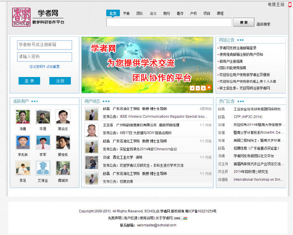Screen dimensions: 293x235
Task: Open the 用户反馈 footer link
Action: click(x=131, y=218)
